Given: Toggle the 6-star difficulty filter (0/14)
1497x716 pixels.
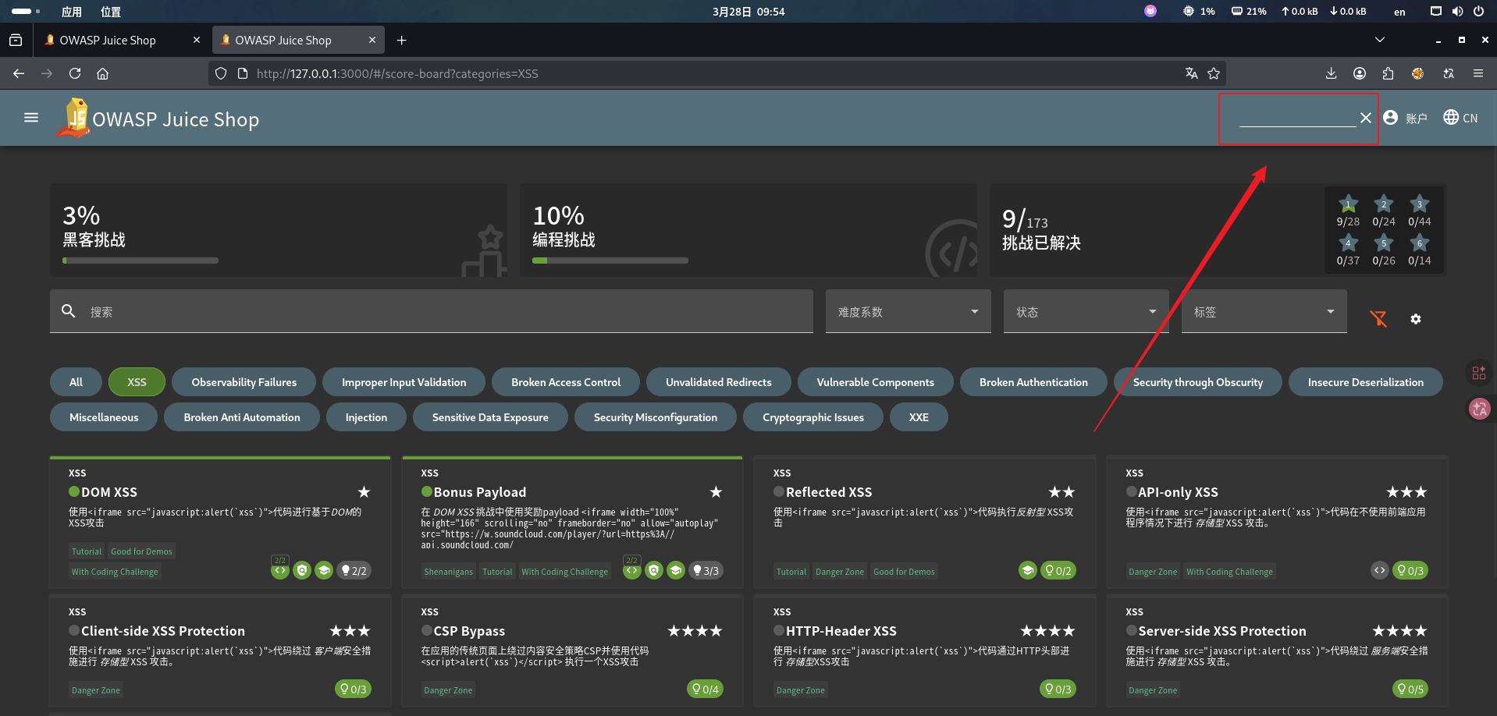Looking at the screenshot, I should click(x=1420, y=250).
